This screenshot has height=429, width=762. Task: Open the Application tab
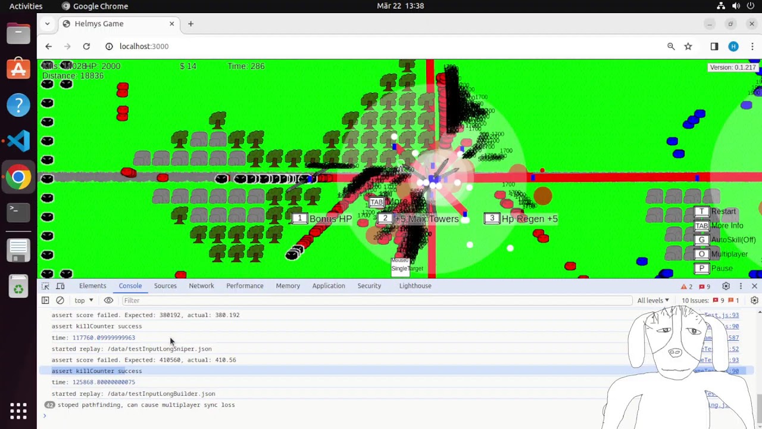tap(329, 286)
